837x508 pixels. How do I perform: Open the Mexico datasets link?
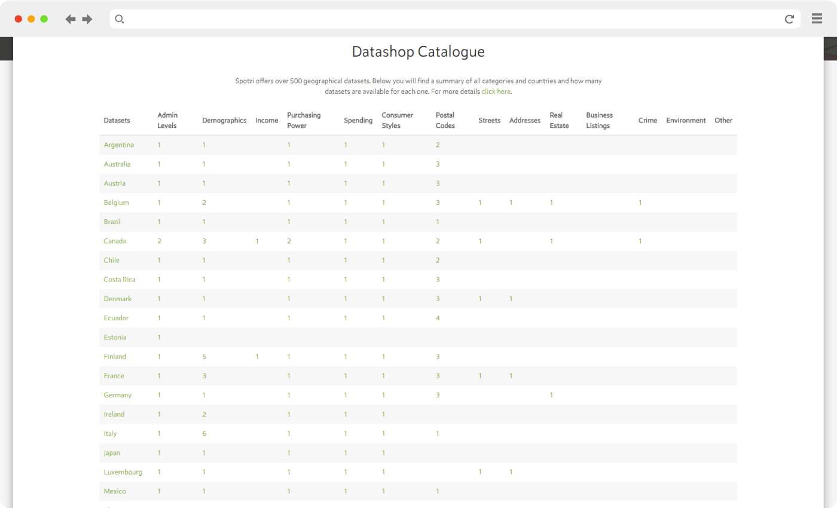click(x=115, y=491)
